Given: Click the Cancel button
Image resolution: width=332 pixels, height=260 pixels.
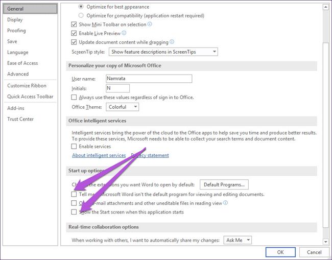Looking at the screenshot, I should (314, 252).
